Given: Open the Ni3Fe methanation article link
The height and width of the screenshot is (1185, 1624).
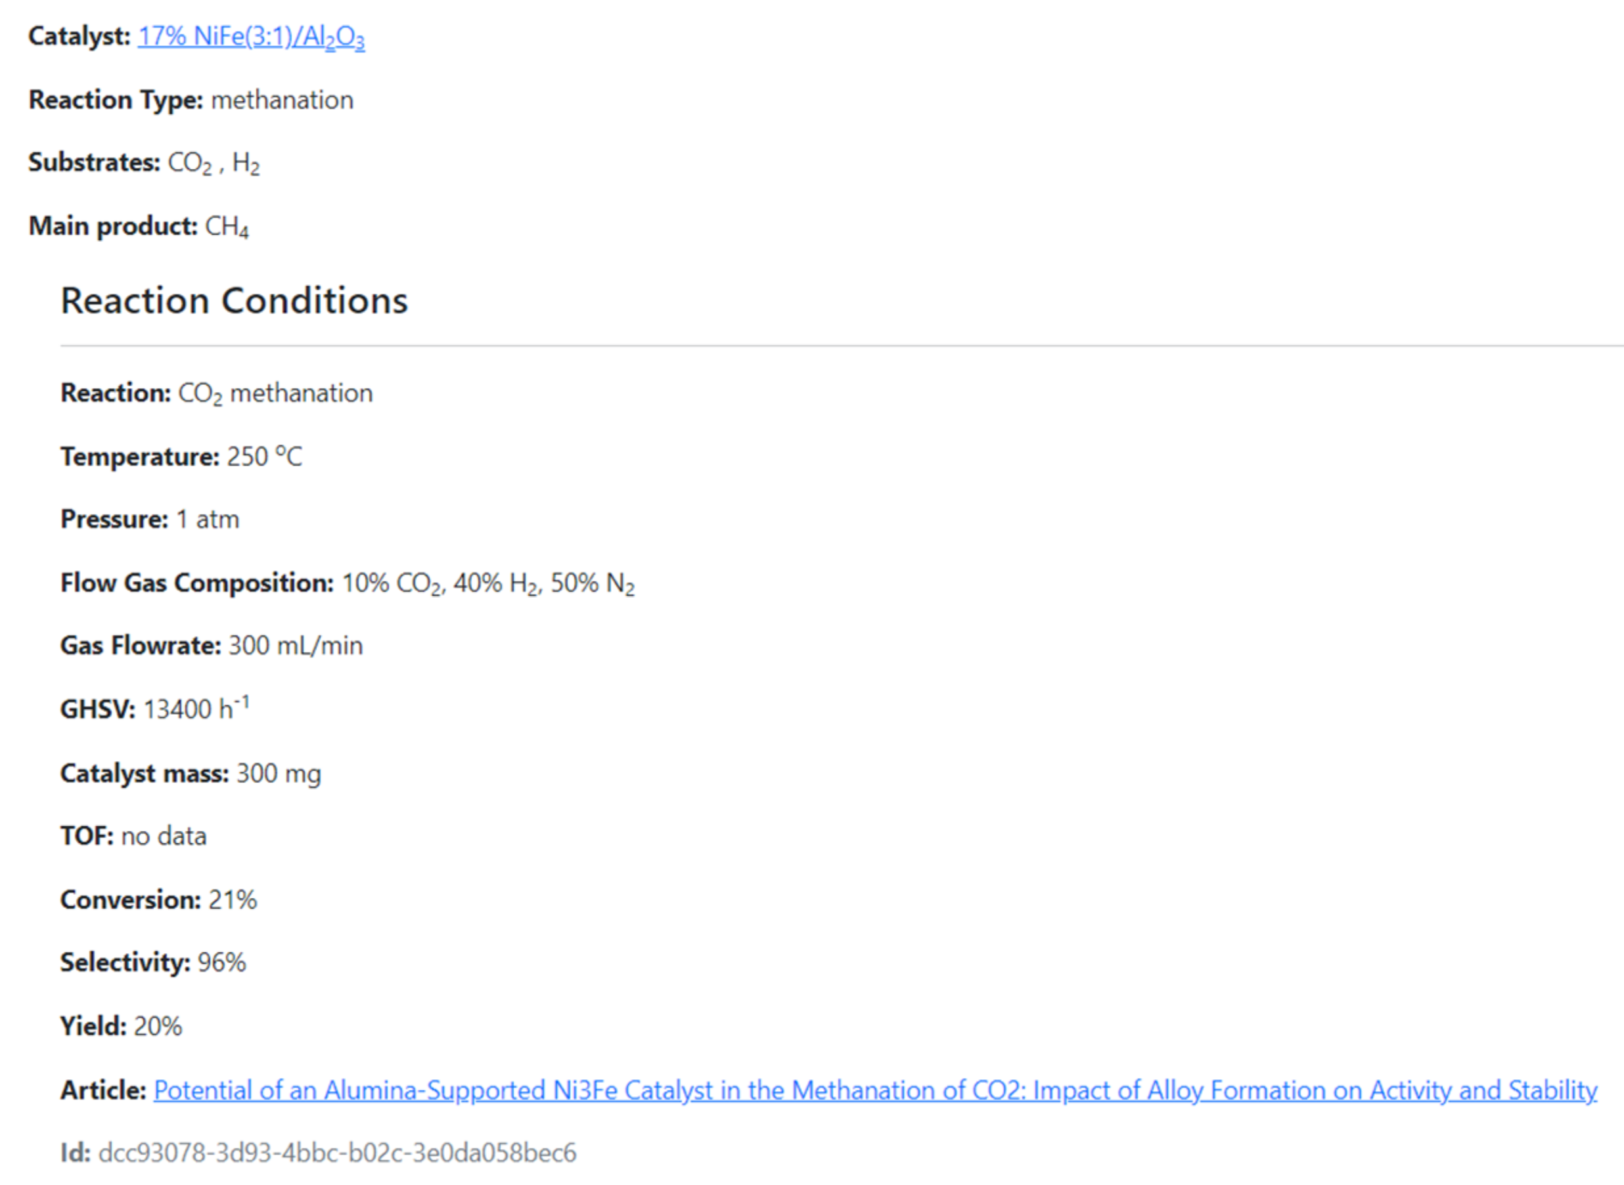Looking at the screenshot, I should 874,1090.
